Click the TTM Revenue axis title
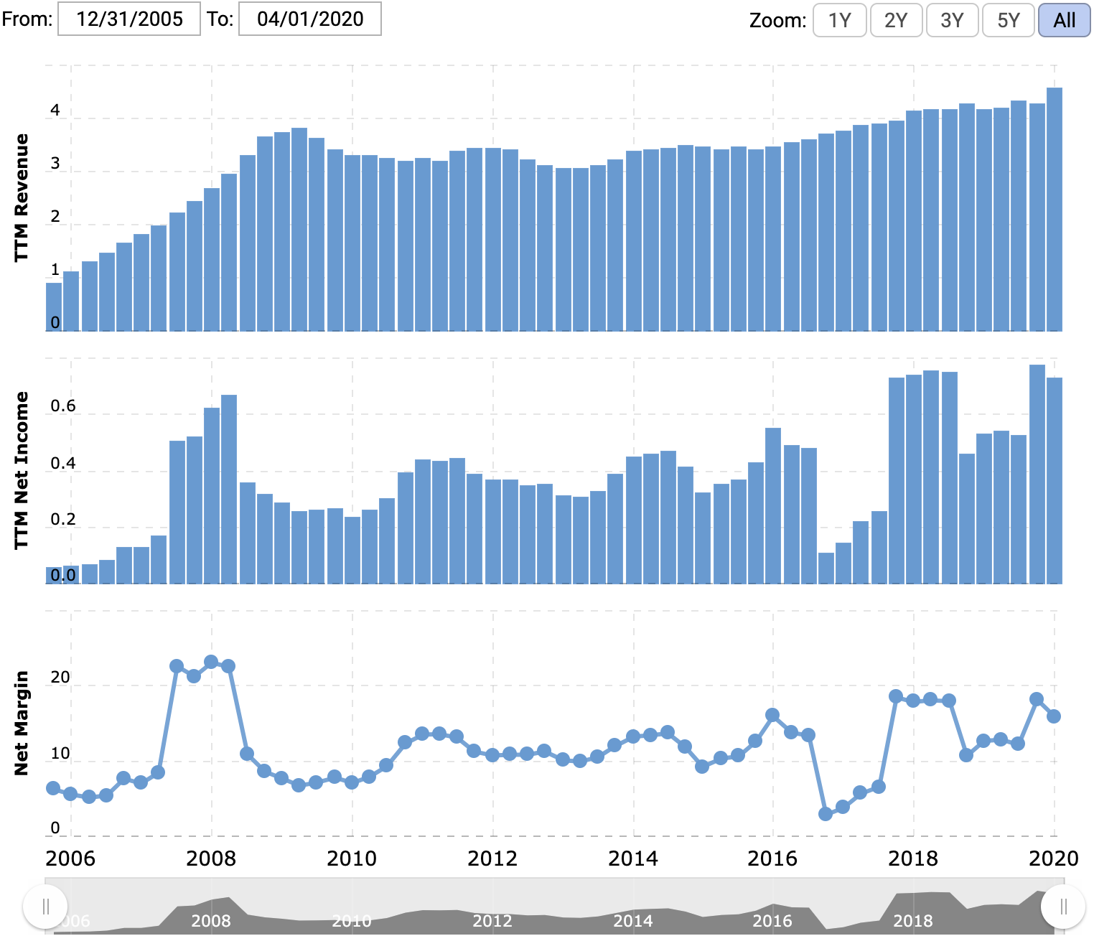 click(22, 197)
